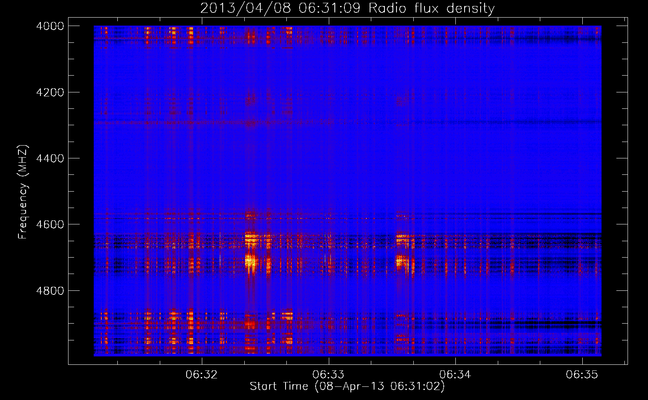Select the 4200 frequency axis label
Viewport: 648px width, 400px height.
(x=50, y=92)
